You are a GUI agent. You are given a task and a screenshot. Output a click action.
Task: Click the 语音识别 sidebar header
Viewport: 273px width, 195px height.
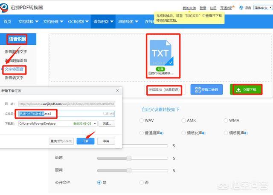click(17, 39)
